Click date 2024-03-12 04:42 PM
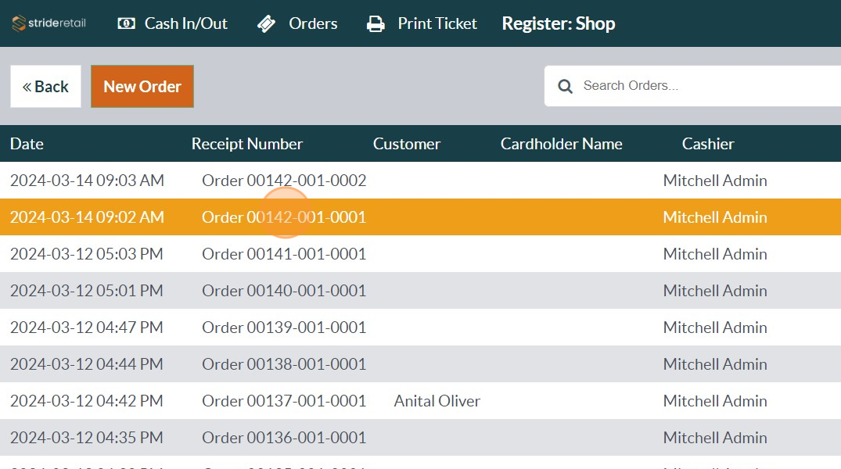The width and height of the screenshot is (841, 469). (x=86, y=401)
